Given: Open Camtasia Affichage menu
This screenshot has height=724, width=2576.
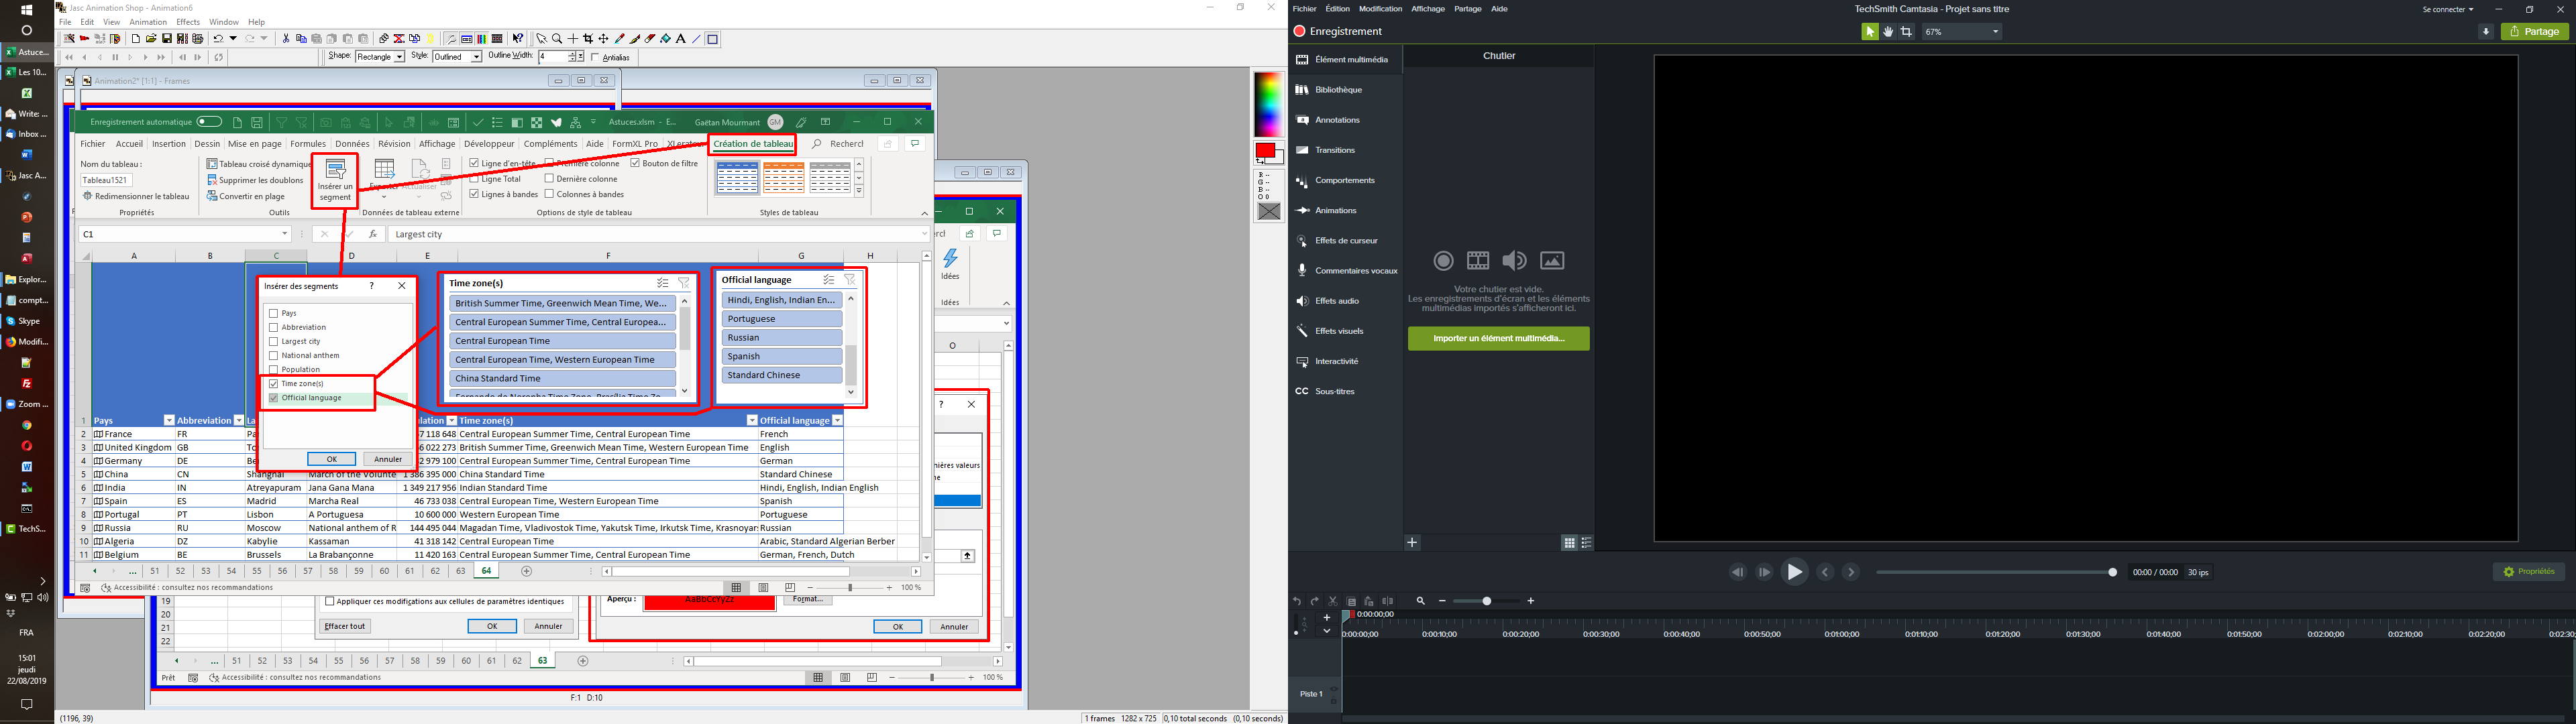Looking at the screenshot, I should tap(1428, 9).
